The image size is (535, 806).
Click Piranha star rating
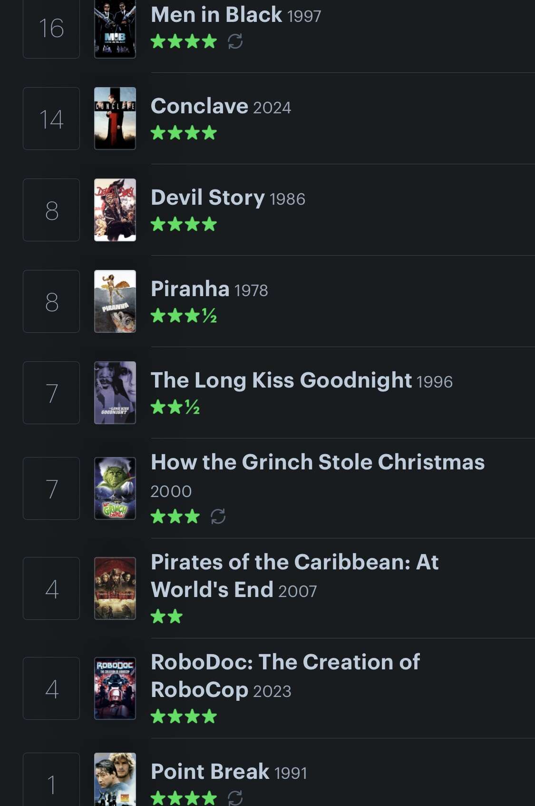pos(184,316)
